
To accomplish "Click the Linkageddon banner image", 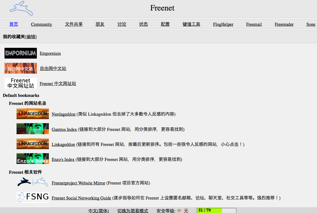I will pyautogui.click(x=33, y=144).
